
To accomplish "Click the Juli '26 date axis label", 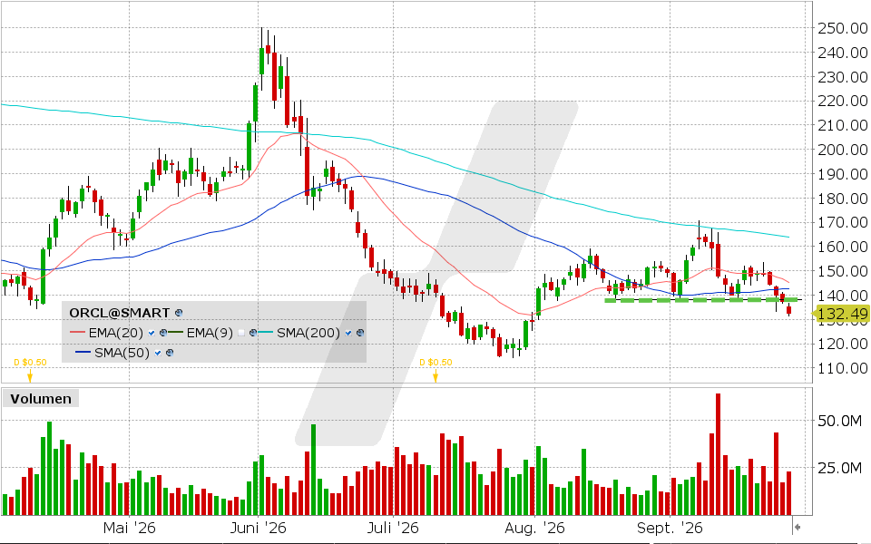I will (393, 528).
